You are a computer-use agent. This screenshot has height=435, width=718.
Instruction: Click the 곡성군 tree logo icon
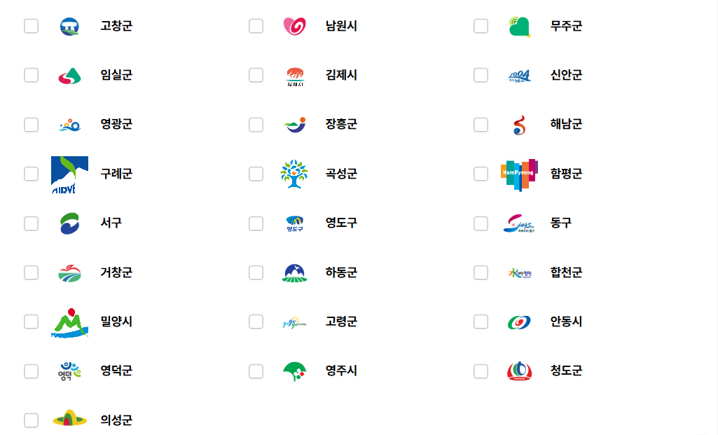pyautogui.click(x=294, y=174)
